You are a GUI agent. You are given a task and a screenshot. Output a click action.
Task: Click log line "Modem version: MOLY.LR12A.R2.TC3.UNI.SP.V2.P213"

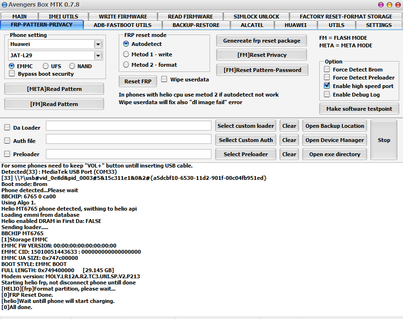coord(70,276)
